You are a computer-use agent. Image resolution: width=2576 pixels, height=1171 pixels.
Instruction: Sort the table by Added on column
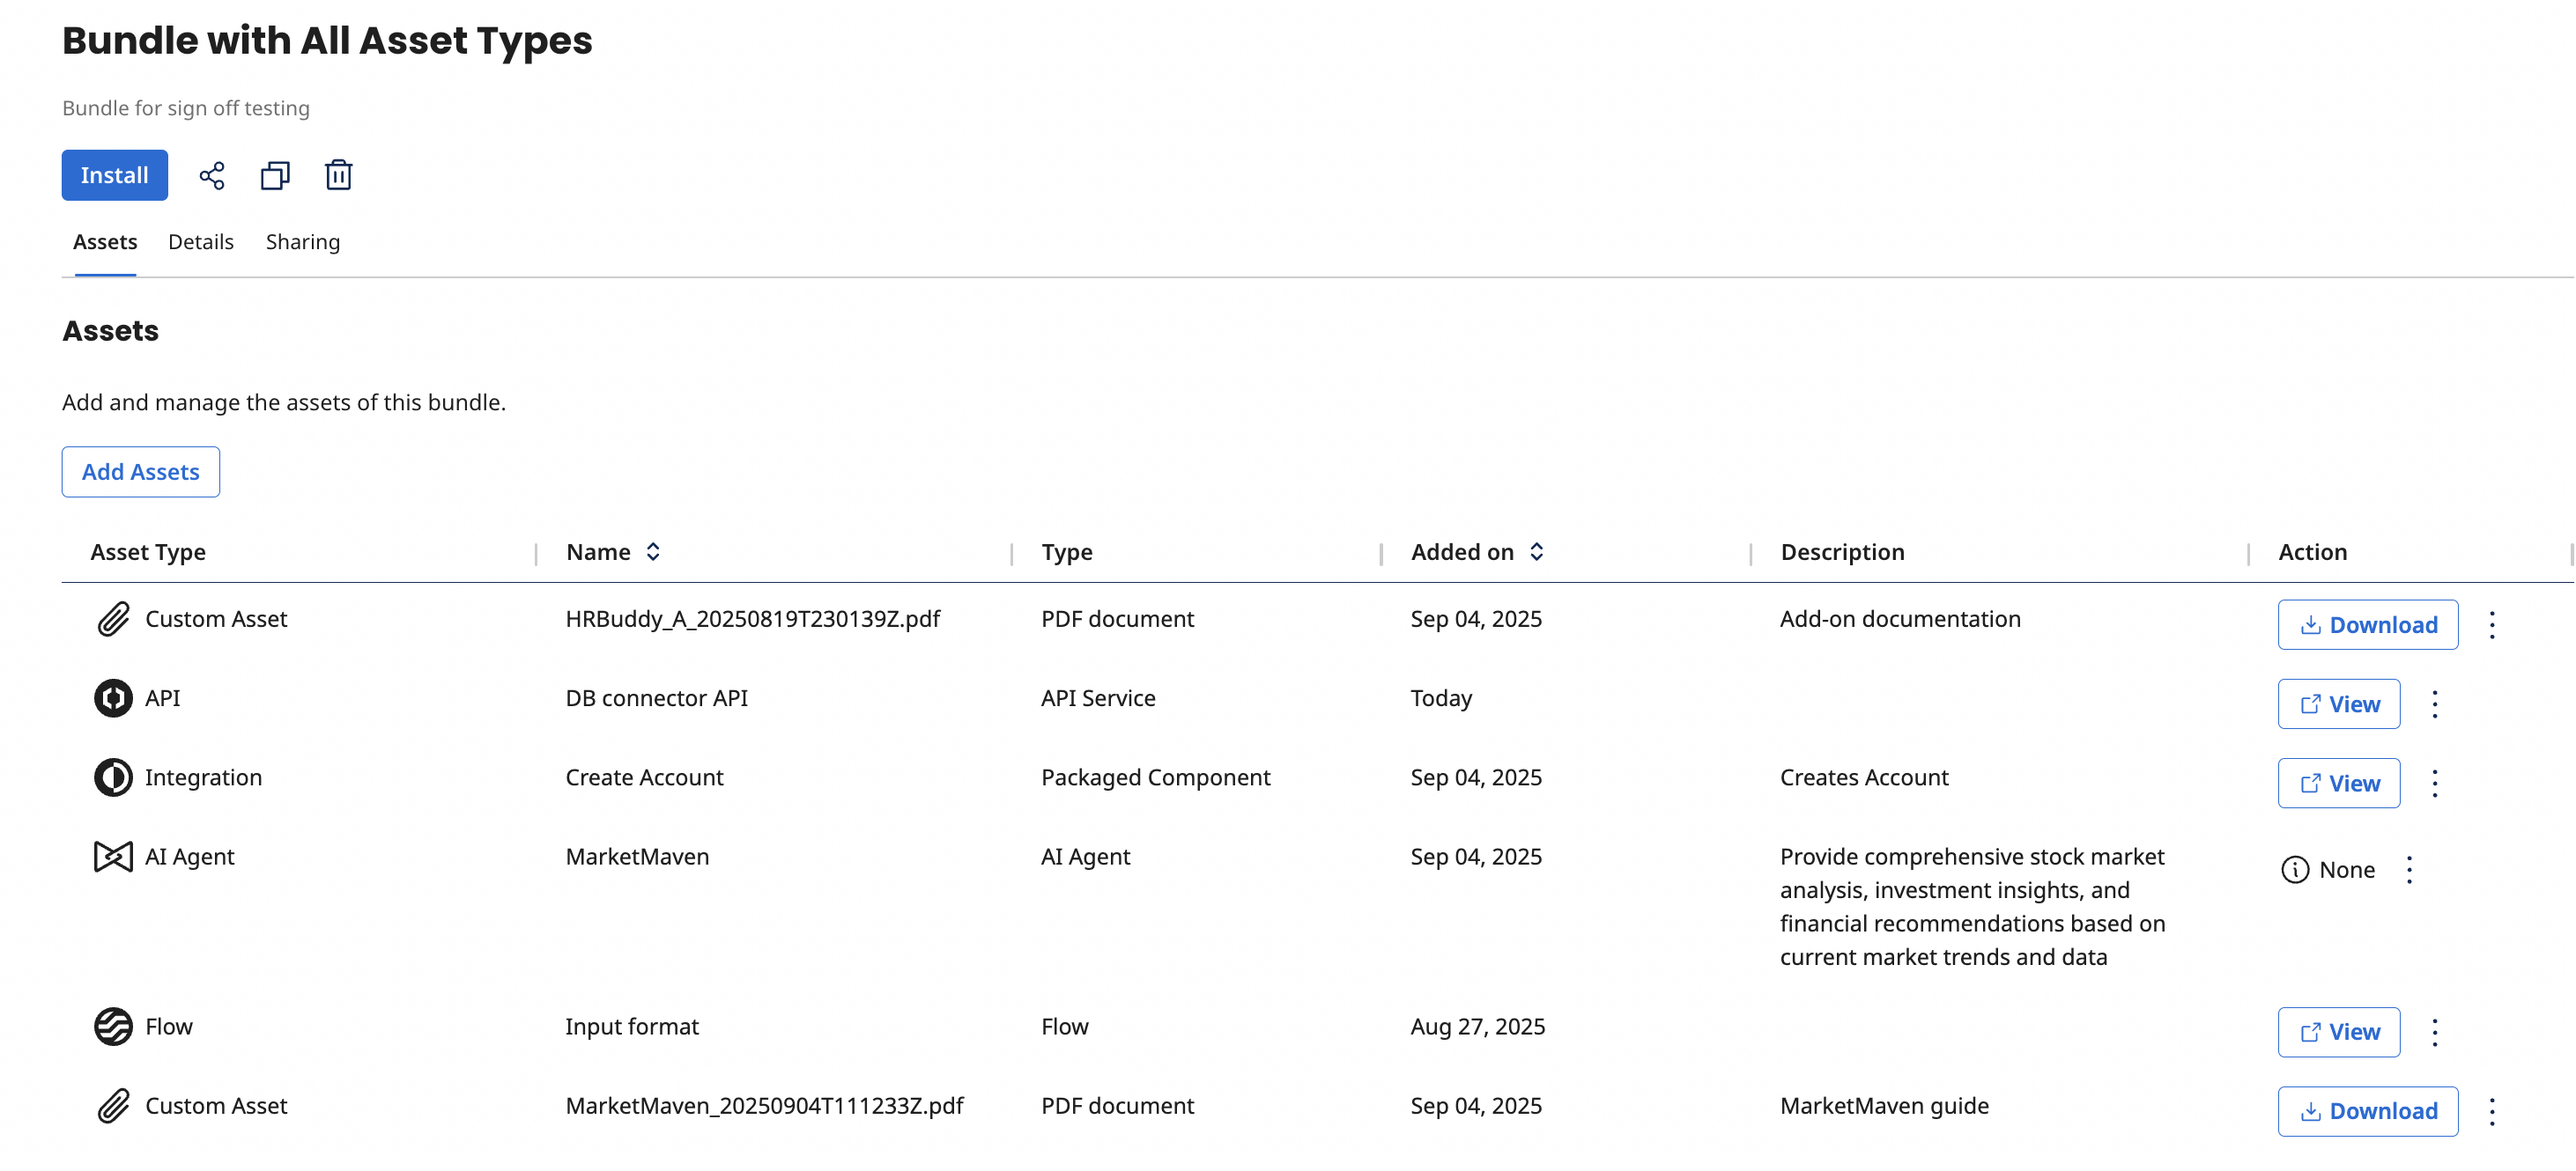(1537, 553)
